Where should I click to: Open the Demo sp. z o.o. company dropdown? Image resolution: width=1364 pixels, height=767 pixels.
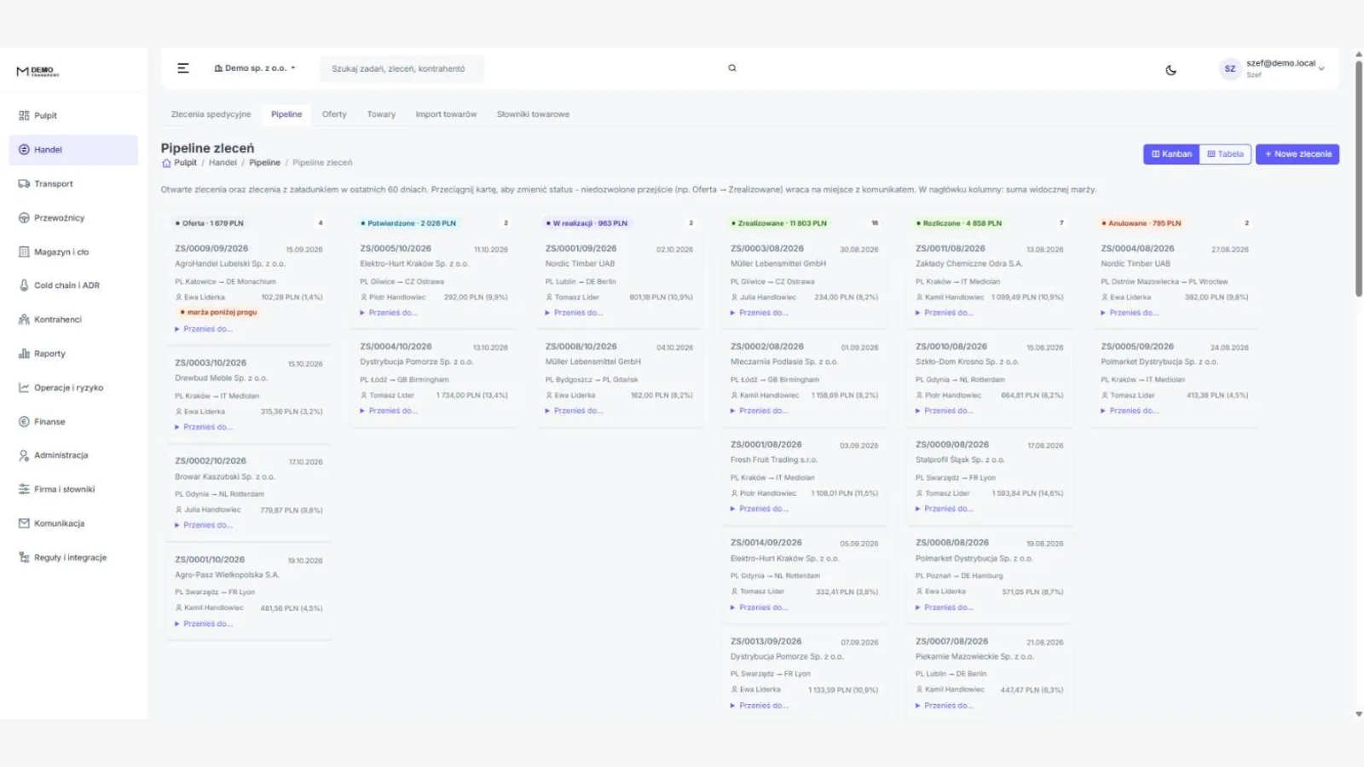255,68
